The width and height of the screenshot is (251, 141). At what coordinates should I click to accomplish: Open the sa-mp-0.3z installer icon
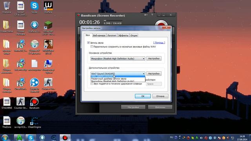[20, 122]
